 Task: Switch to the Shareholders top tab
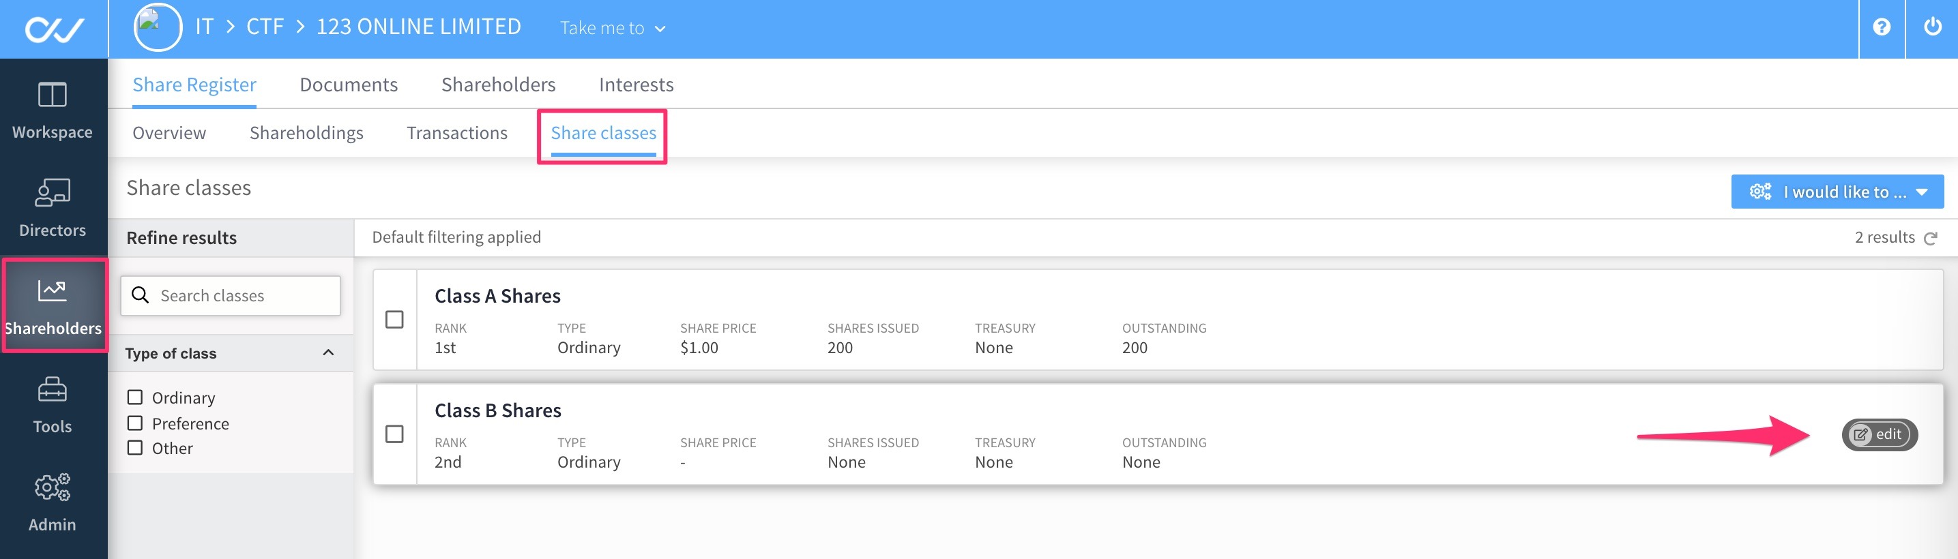(x=498, y=85)
